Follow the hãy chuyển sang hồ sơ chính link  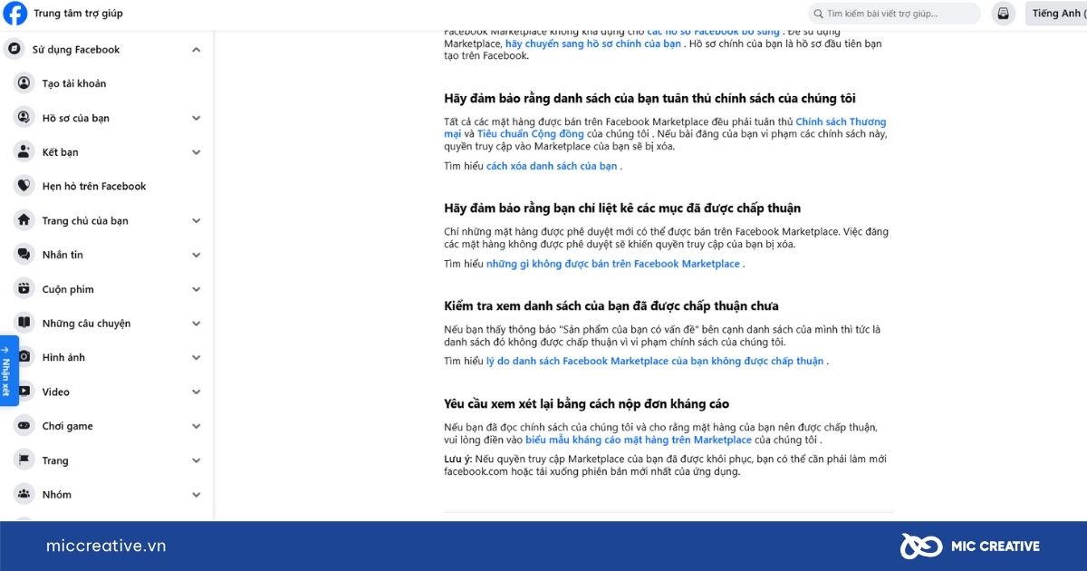point(593,44)
